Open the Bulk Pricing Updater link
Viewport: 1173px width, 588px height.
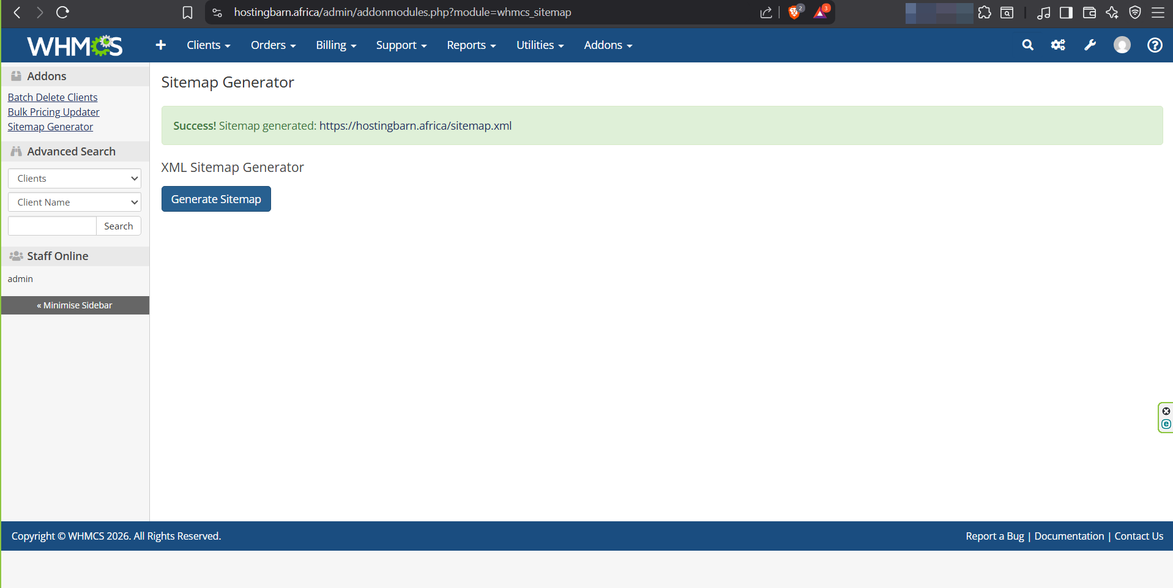point(53,112)
